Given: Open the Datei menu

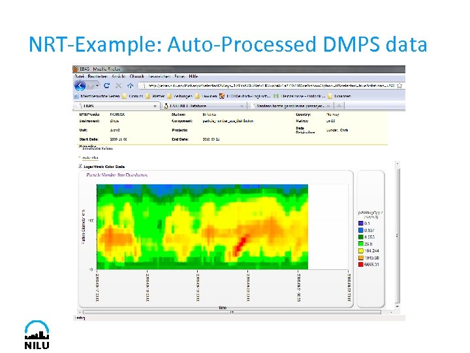Looking at the screenshot, I should pos(79,76).
